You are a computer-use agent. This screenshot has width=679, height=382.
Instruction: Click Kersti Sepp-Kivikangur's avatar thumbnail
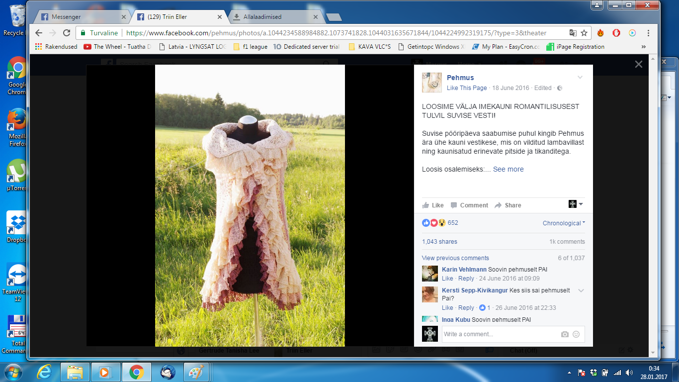[x=430, y=294]
